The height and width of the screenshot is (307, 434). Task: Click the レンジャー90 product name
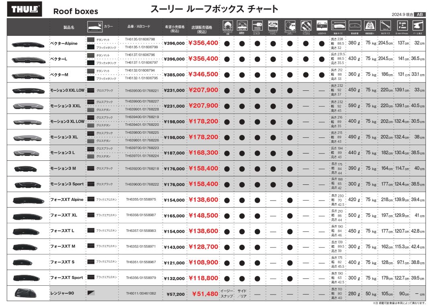coord(62,293)
